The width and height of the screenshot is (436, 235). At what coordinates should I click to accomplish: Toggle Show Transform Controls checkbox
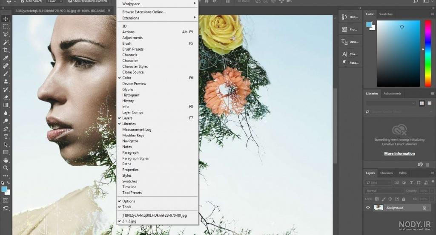[x=70, y=1]
